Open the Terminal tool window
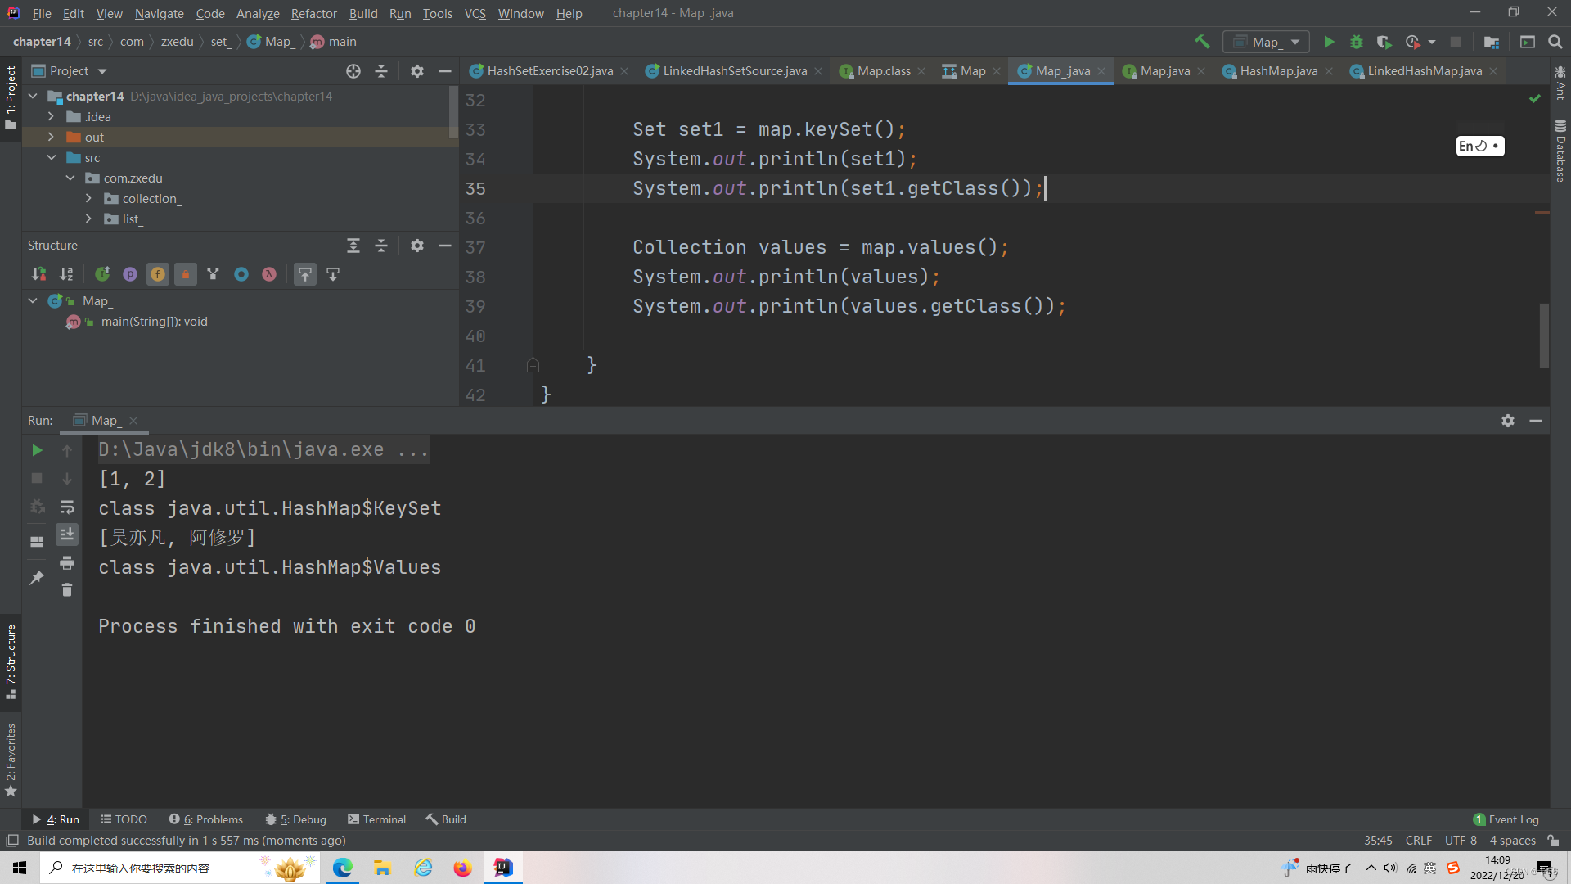The width and height of the screenshot is (1571, 884). 377,819
